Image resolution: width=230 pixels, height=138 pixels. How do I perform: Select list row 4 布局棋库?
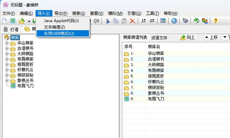pos(176,71)
